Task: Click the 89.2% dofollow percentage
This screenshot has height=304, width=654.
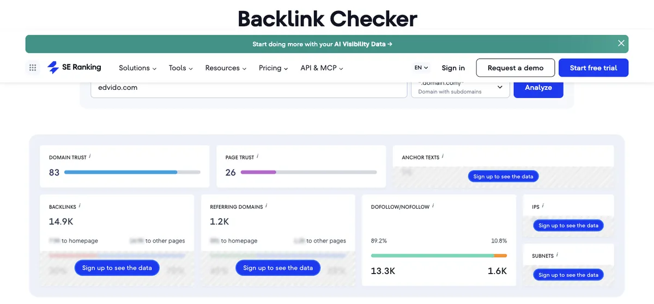Action: [x=379, y=241]
